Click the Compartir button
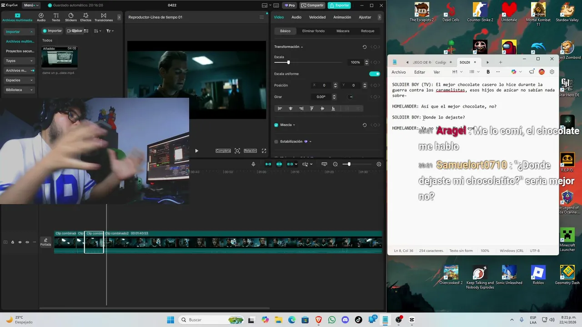The height and width of the screenshot is (327, 582). tap(312, 5)
